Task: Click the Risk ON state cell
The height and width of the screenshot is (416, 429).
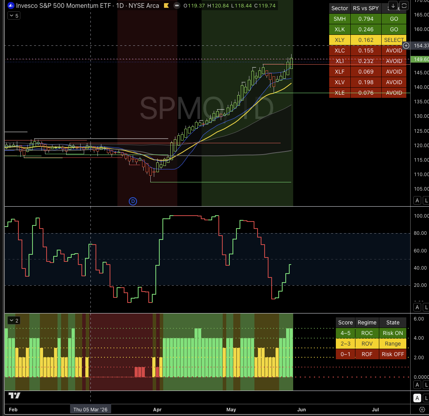Action: [x=393, y=333]
